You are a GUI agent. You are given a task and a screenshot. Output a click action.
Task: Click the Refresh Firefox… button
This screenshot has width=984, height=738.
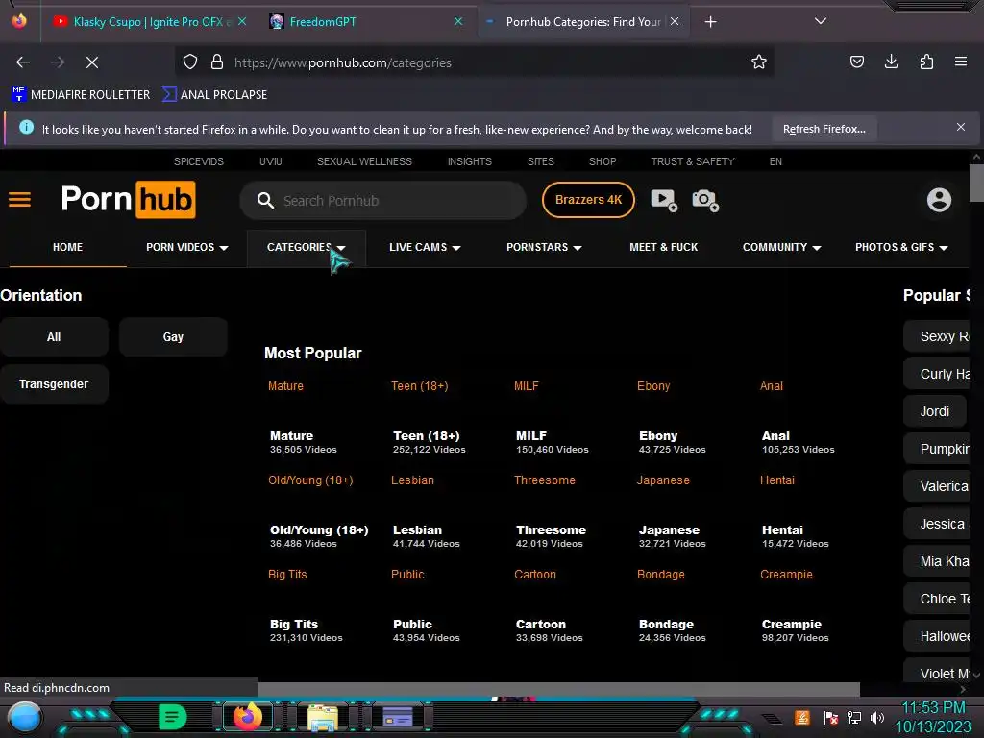click(824, 129)
